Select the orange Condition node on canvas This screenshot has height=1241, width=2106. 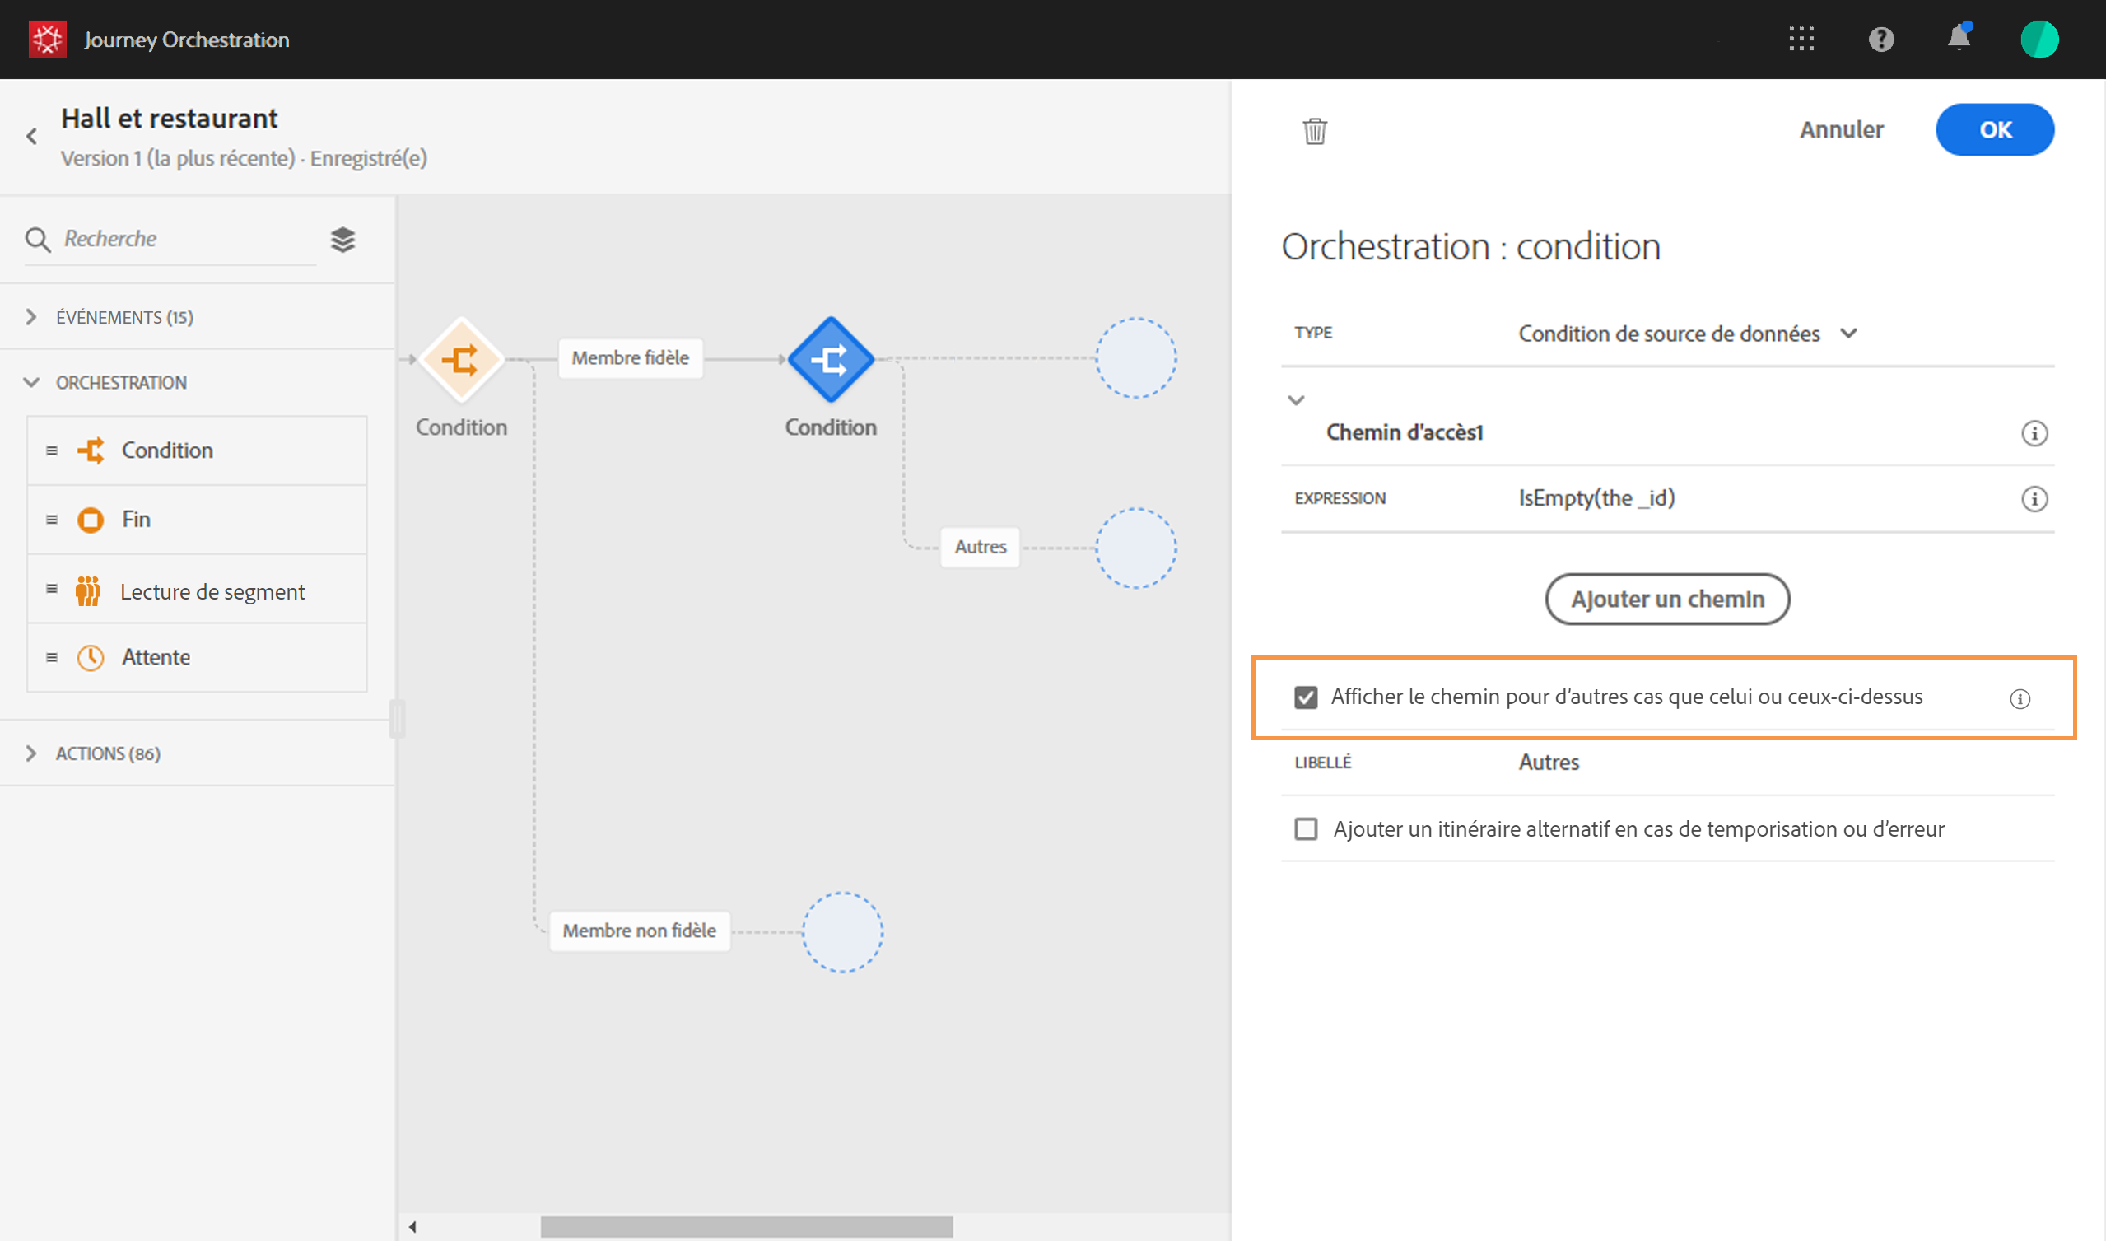[461, 360]
